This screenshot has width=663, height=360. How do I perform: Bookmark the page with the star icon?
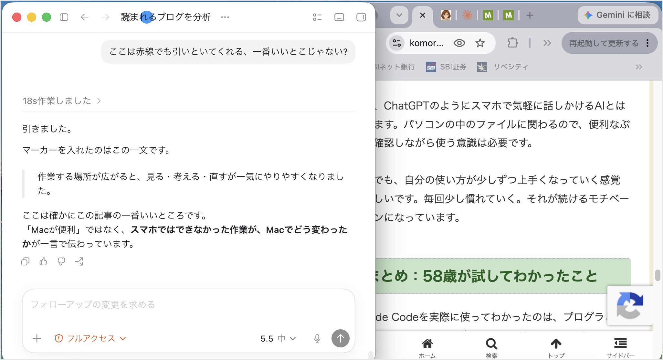coord(480,43)
